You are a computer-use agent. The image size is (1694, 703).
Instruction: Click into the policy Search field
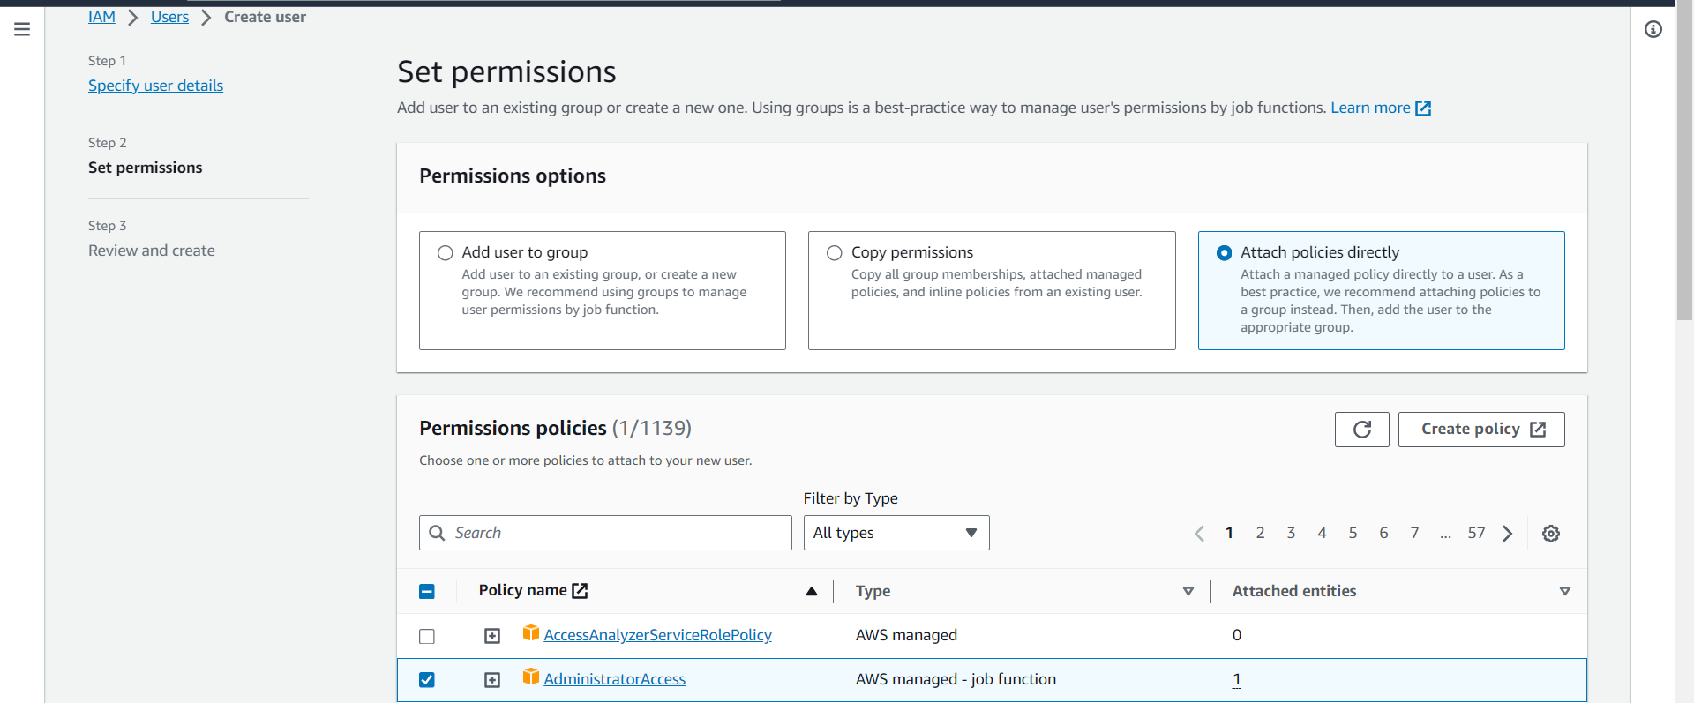click(x=605, y=533)
